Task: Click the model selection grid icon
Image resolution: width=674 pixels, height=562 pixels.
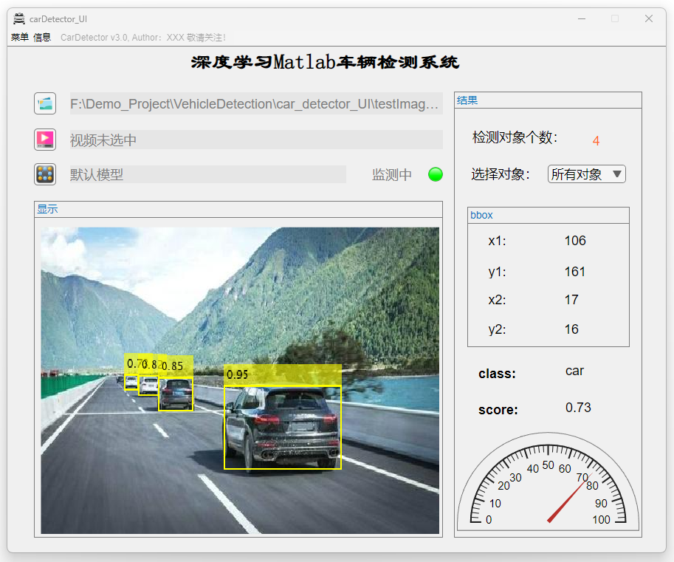Action: (x=45, y=174)
